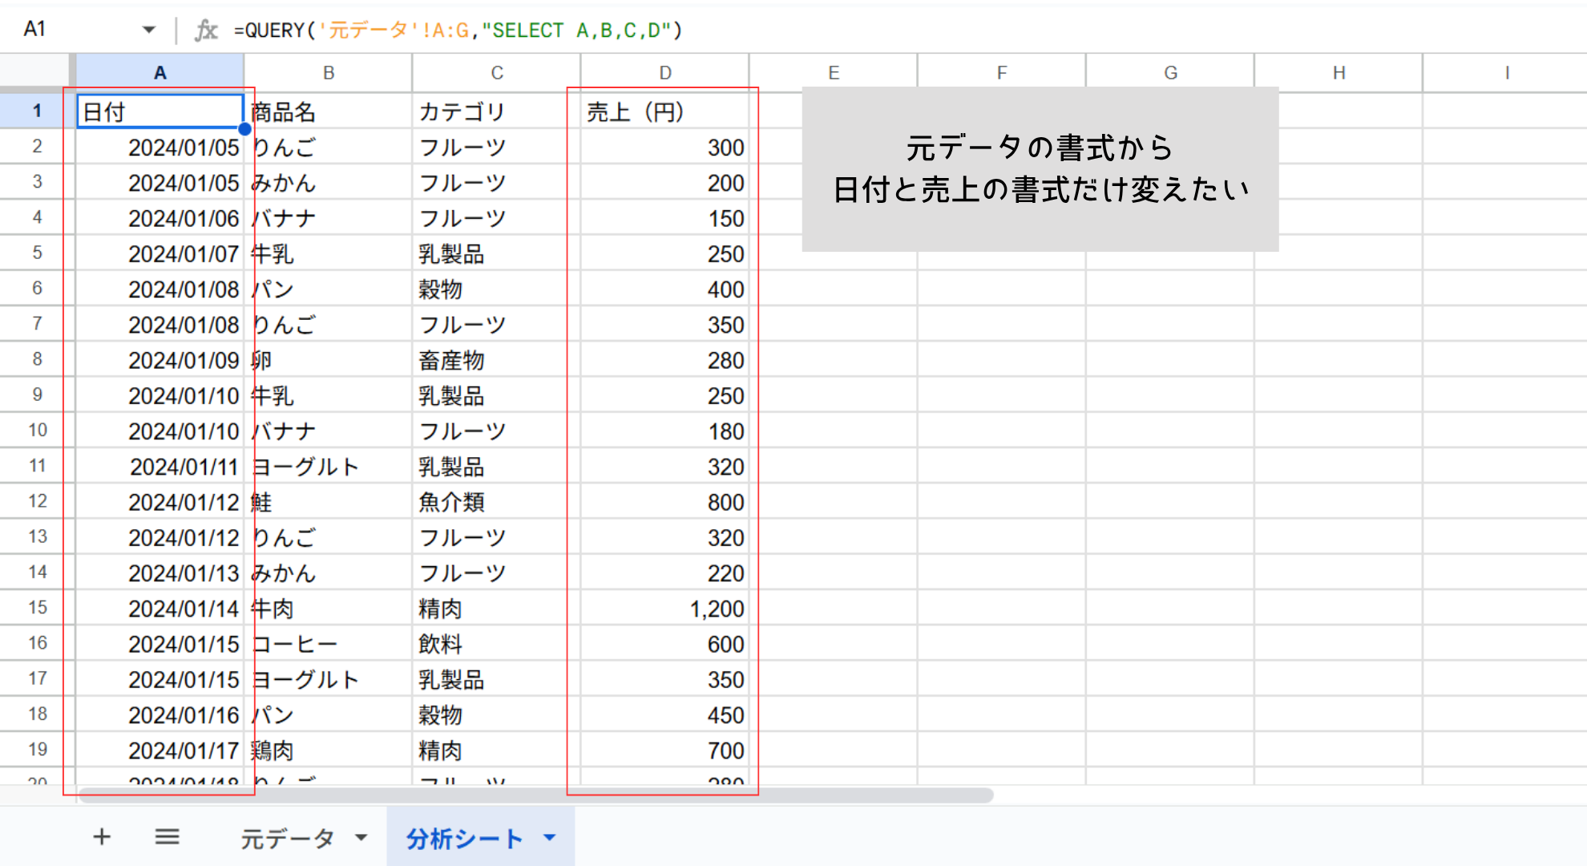This screenshot has height=866, width=1587.
Task: Select column G header
Action: (x=1170, y=73)
